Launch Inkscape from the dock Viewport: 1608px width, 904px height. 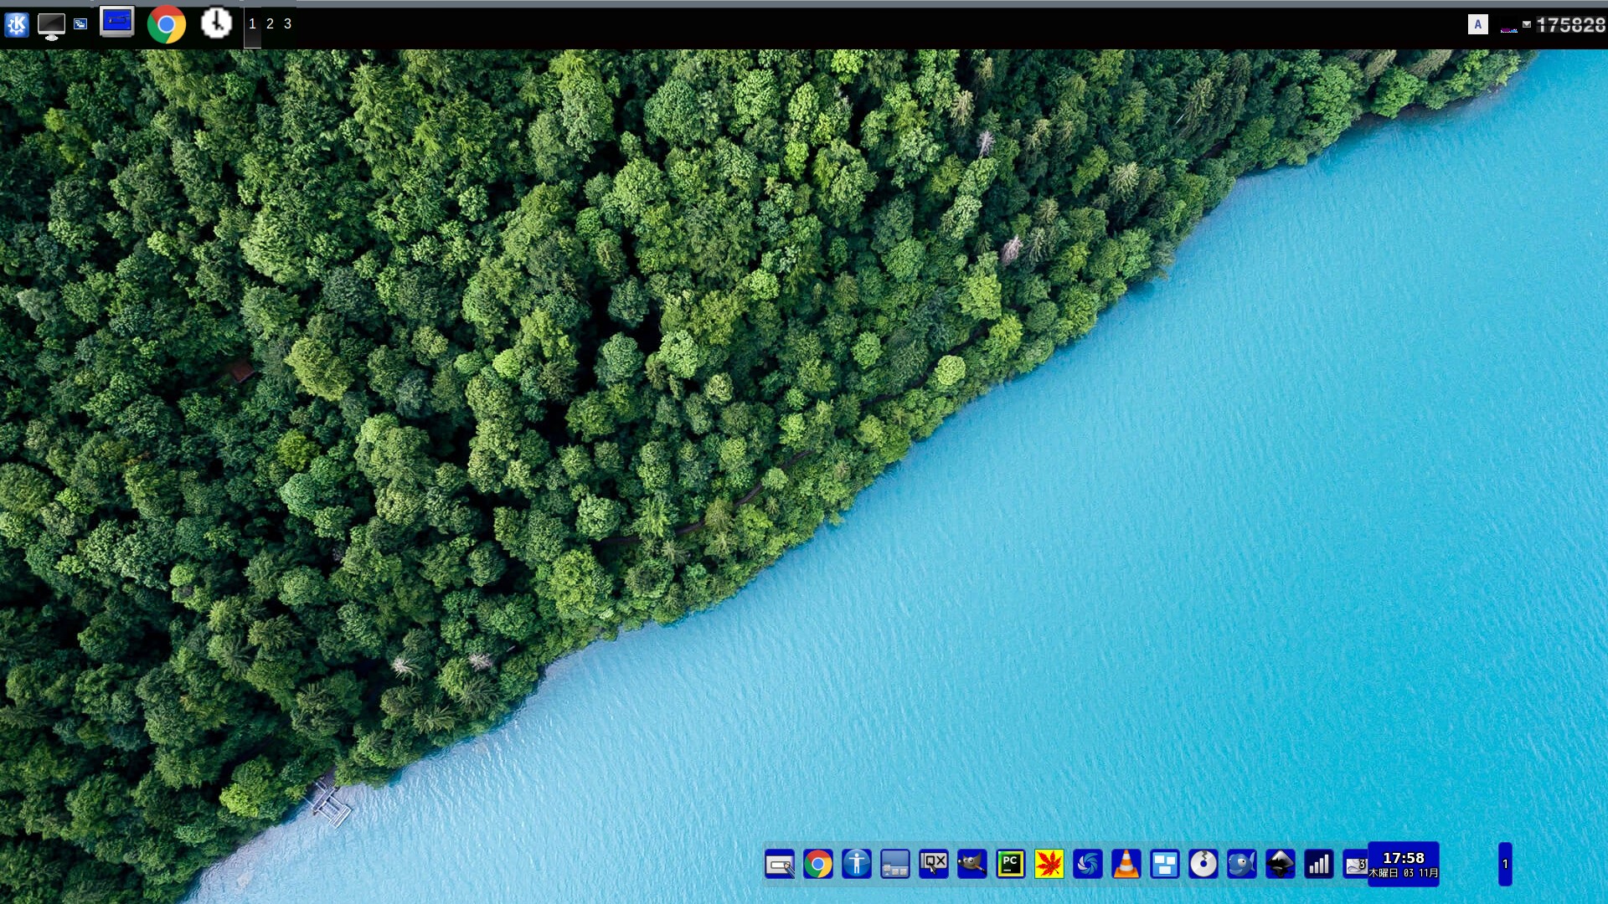point(1281,865)
